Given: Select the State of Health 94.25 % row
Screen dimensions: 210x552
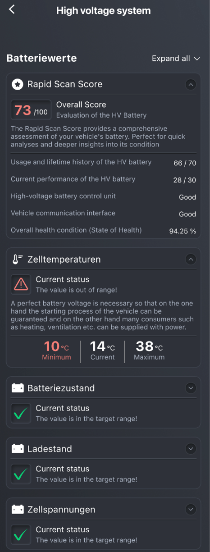Looking at the screenshot, I should coord(103,231).
